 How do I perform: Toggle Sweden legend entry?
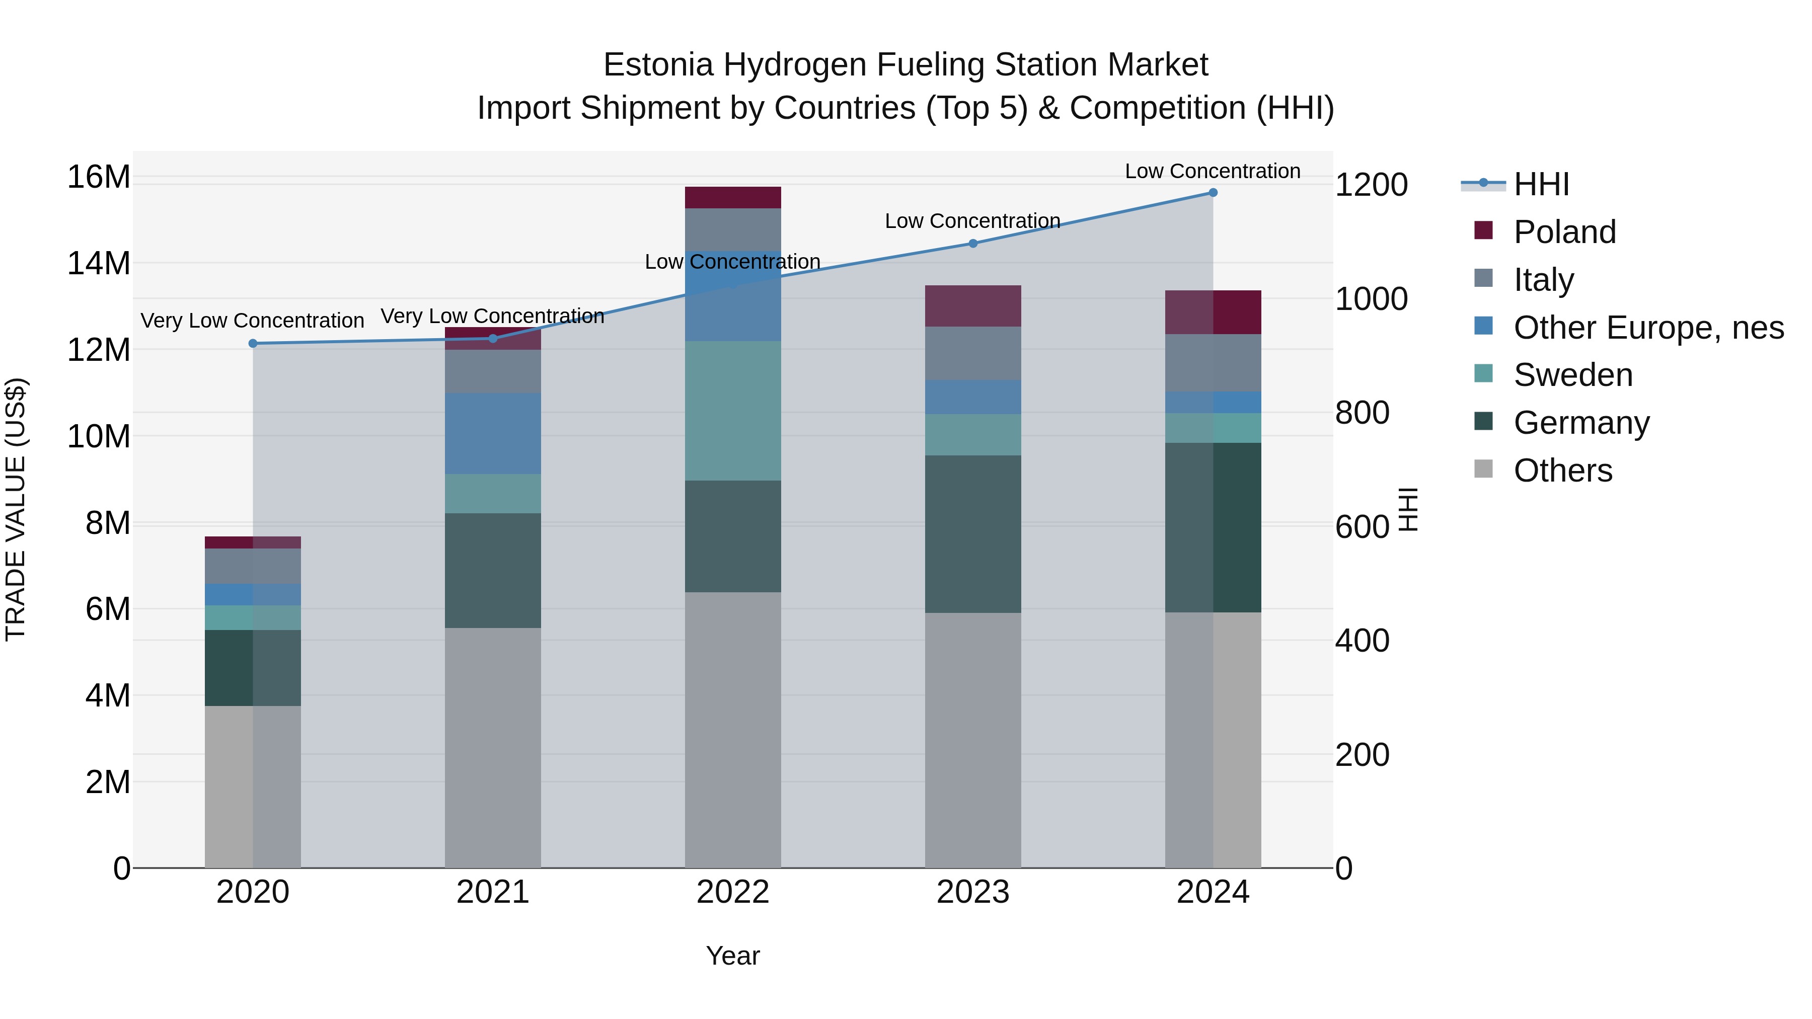pos(1553,374)
